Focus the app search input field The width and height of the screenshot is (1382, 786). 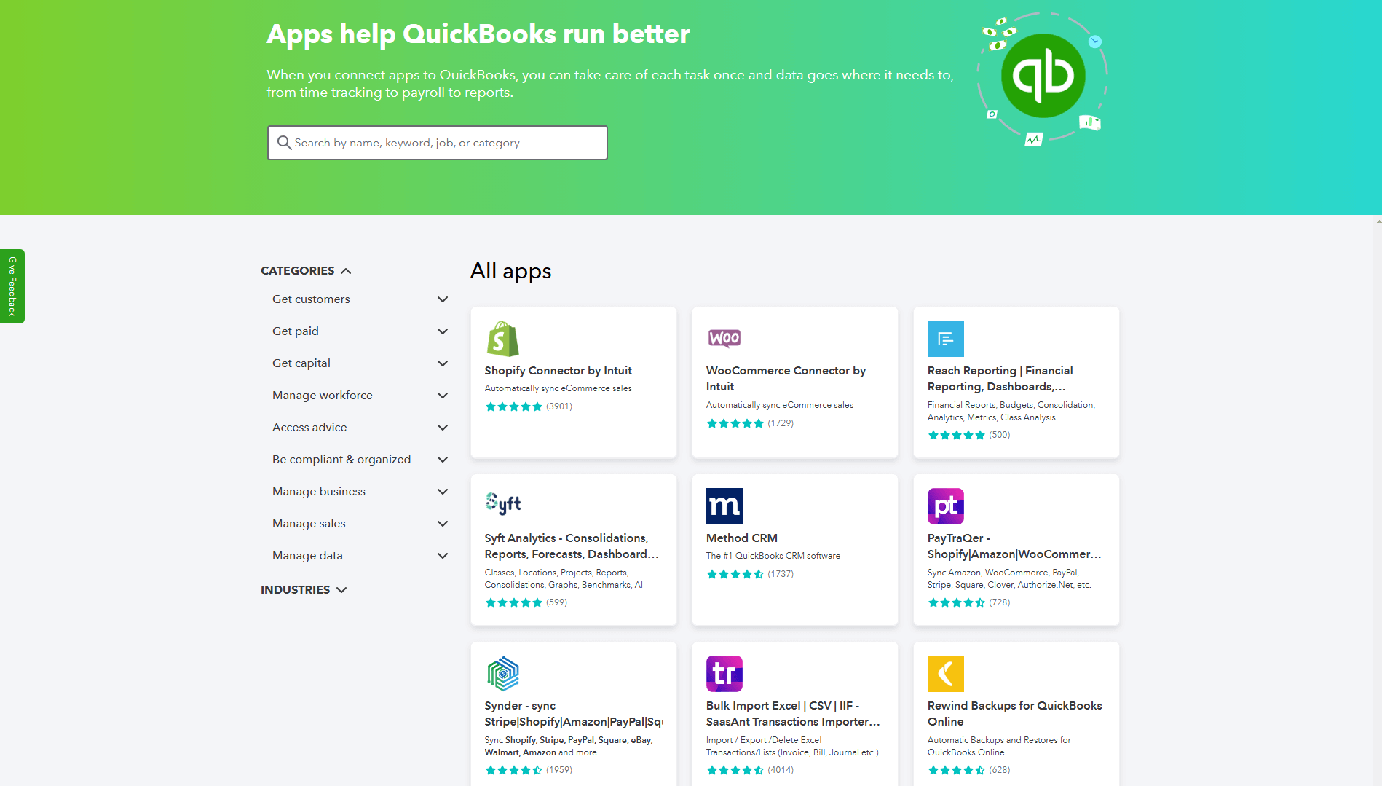437,143
